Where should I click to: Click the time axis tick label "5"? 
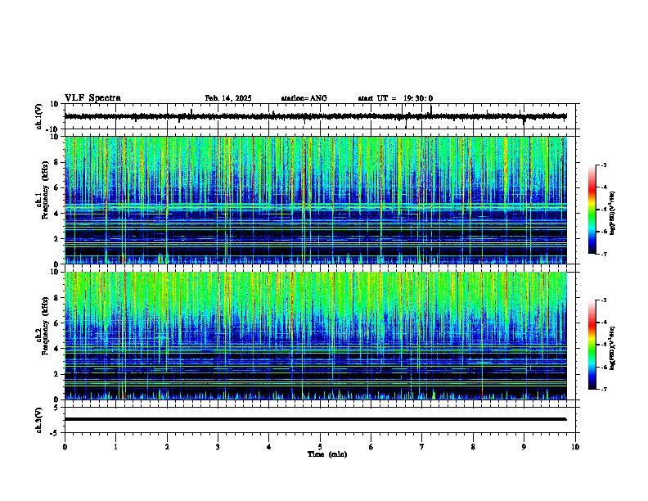click(x=320, y=447)
